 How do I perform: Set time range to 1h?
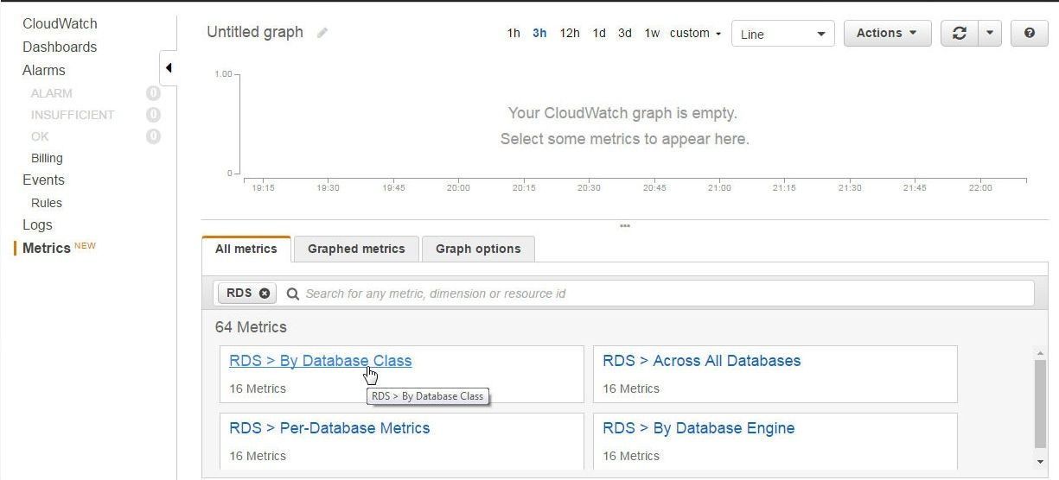coord(514,33)
